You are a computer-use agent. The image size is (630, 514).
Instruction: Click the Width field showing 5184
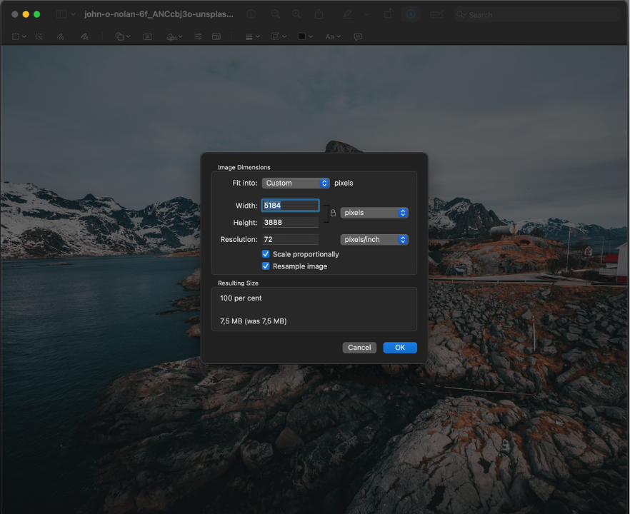pyautogui.click(x=290, y=205)
